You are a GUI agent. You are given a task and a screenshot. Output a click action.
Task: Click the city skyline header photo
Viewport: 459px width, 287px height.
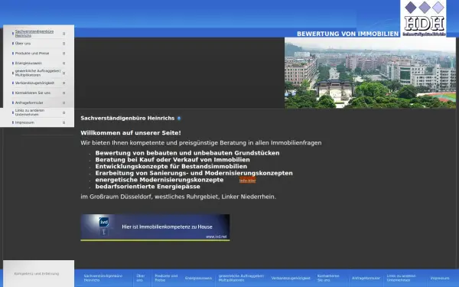click(x=370, y=73)
